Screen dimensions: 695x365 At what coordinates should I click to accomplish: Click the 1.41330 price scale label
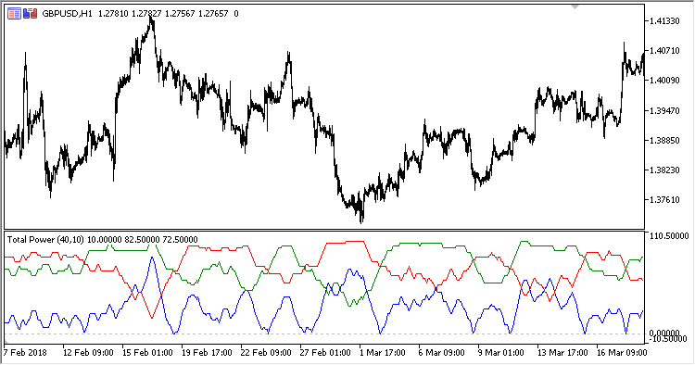[x=664, y=20]
